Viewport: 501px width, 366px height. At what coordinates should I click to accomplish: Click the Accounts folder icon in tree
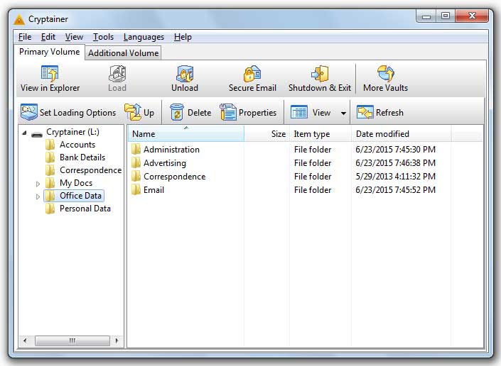[x=50, y=145]
